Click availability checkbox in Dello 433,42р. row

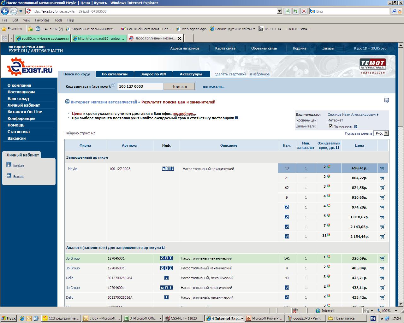point(287,297)
